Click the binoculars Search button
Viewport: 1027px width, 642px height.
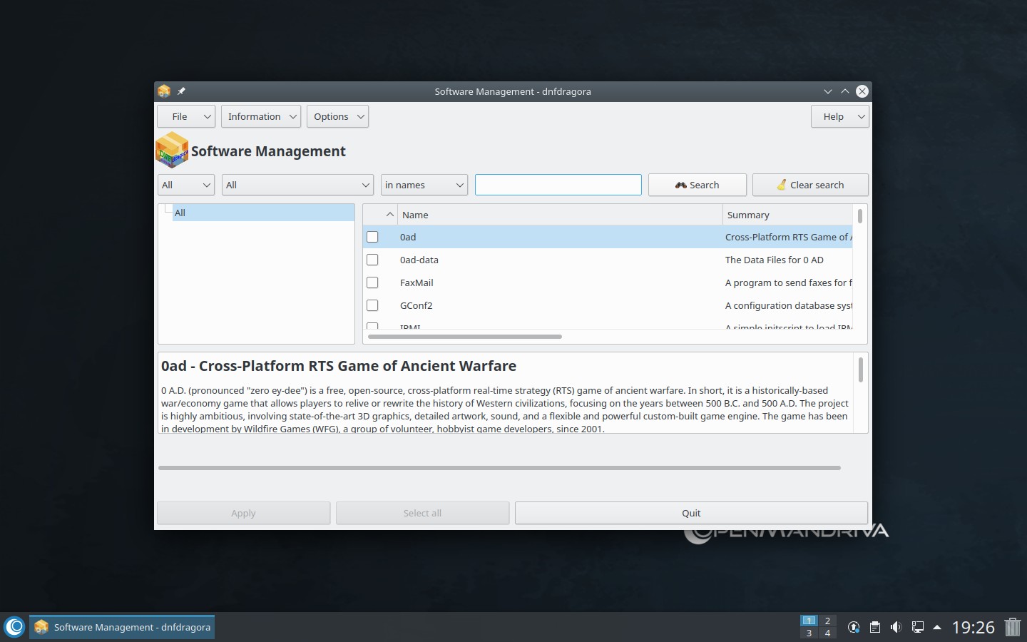tap(697, 185)
